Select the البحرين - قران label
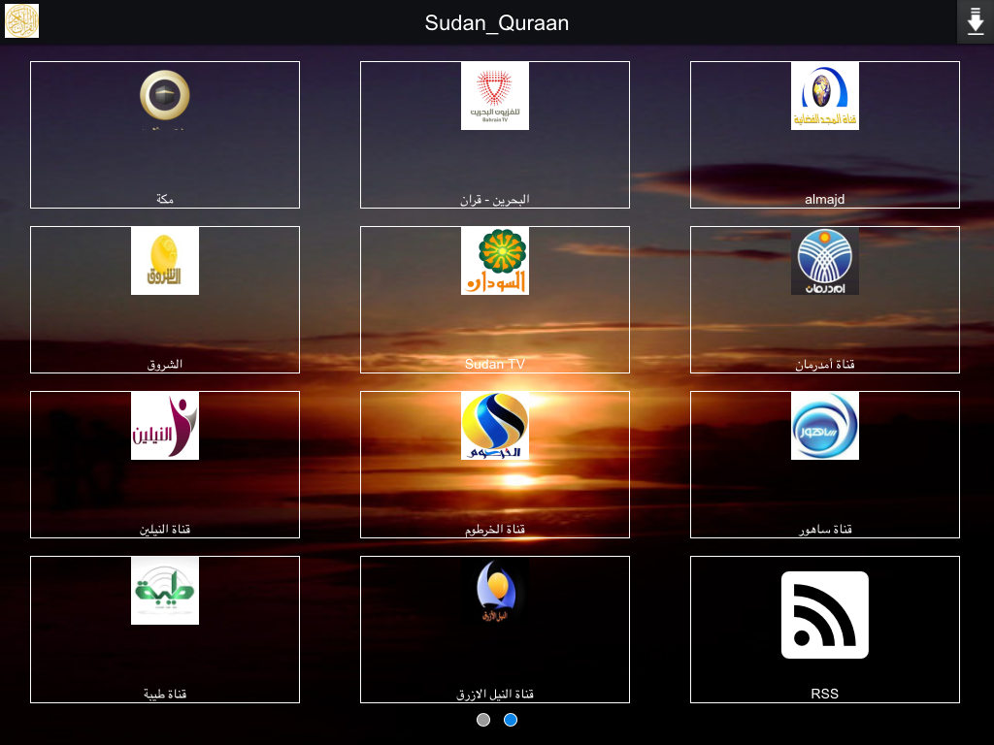Viewport: 994px width, 745px height. [494, 200]
